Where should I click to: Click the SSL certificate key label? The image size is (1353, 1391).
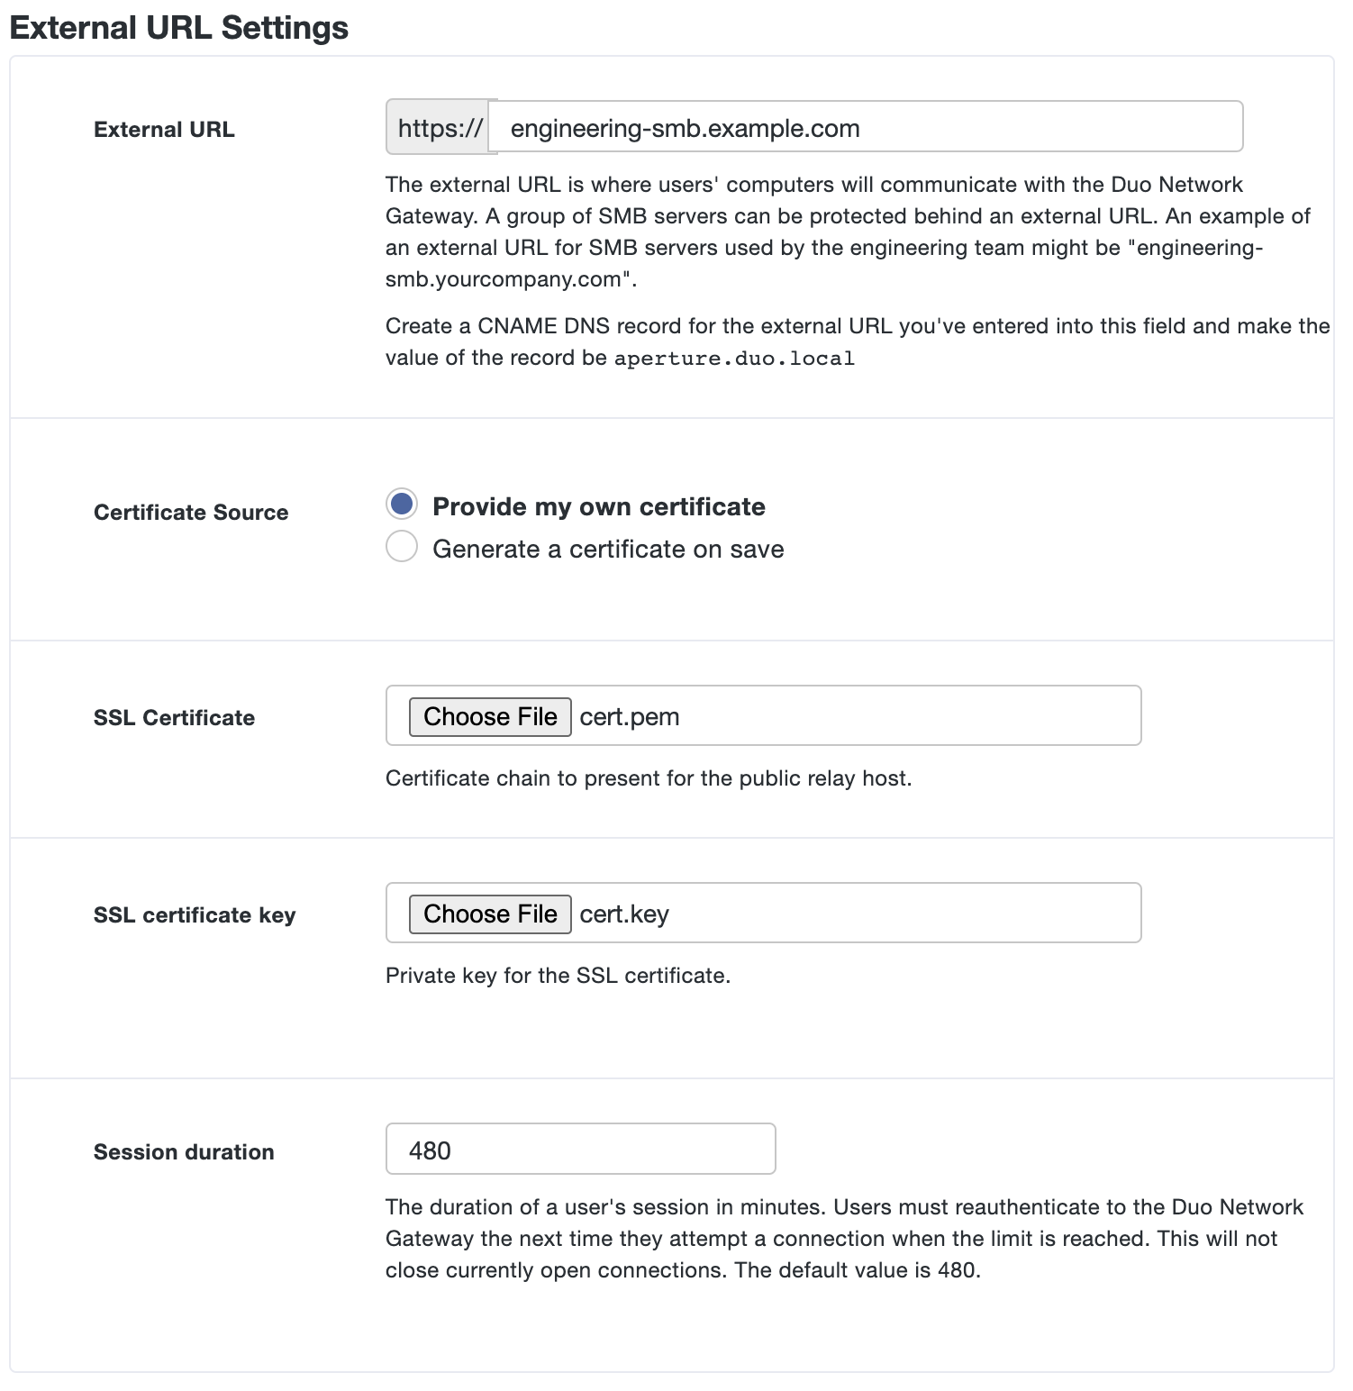click(x=194, y=914)
